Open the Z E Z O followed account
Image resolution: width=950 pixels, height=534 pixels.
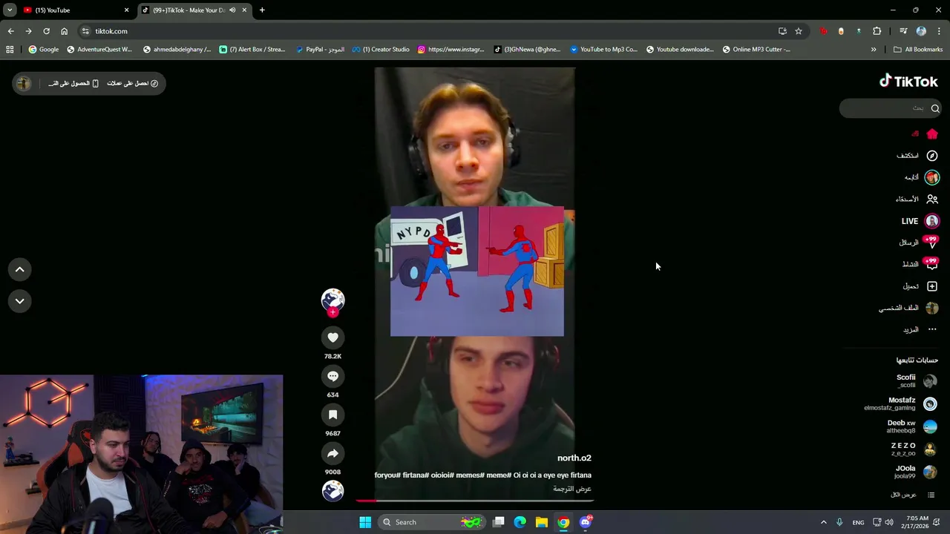(x=914, y=449)
